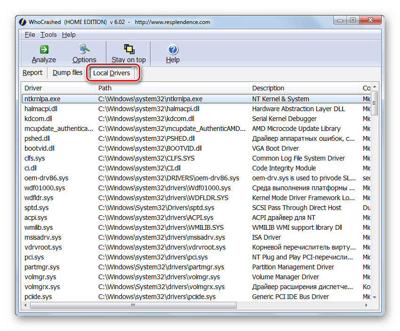Click path C:\Windows\system32\BOOTVID.dll
This screenshot has height=331, width=400.
click(150, 148)
